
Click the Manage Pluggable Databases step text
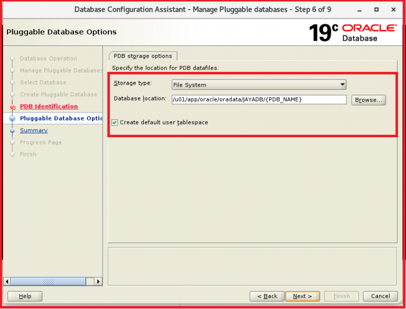61,70
